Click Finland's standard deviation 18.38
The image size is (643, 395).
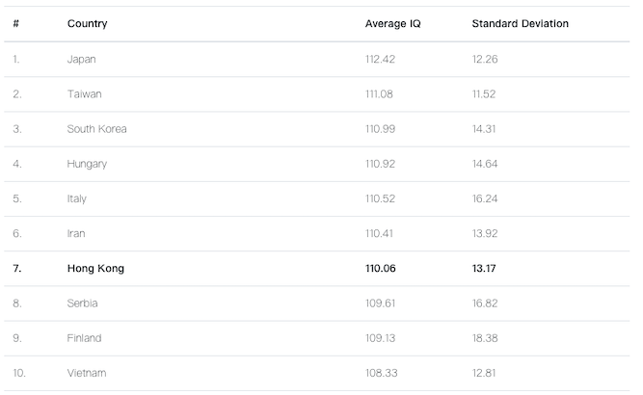[485, 338]
